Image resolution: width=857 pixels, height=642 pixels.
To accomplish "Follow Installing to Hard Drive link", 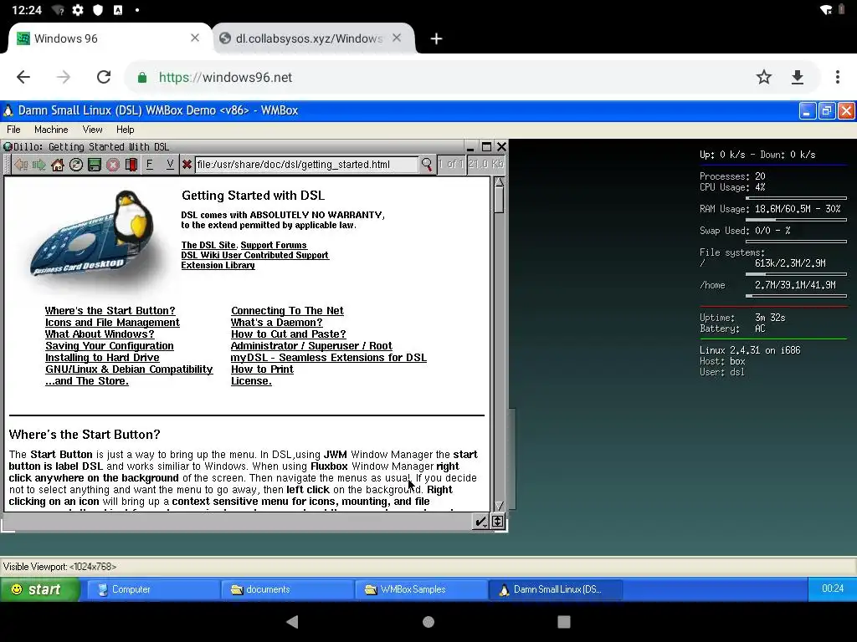I will point(102,358).
